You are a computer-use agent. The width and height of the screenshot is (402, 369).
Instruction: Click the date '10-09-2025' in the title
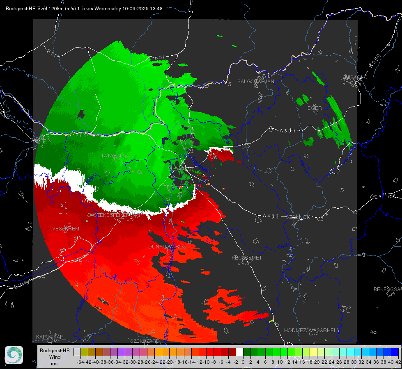[x=136, y=9]
